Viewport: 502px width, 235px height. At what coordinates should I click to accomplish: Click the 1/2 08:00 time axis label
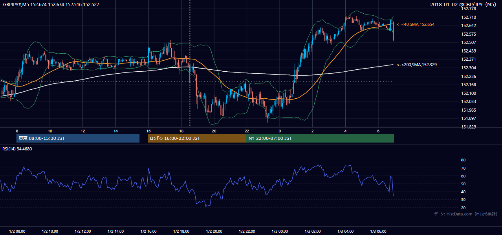click(17, 231)
